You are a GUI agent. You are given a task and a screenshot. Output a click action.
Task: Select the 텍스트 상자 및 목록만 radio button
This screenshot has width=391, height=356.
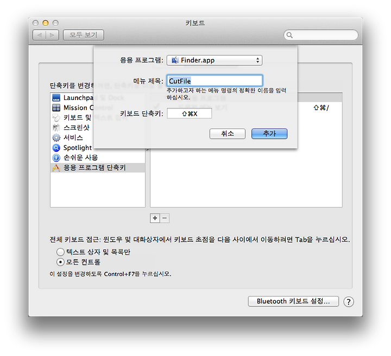pyautogui.click(x=60, y=252)
